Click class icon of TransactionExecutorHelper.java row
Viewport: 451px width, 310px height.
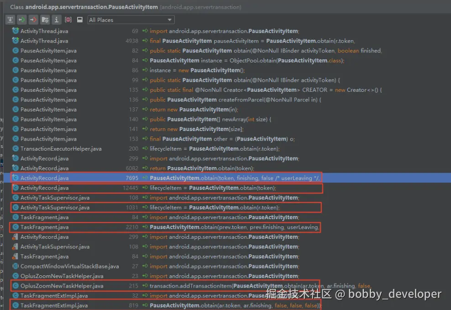16,149
